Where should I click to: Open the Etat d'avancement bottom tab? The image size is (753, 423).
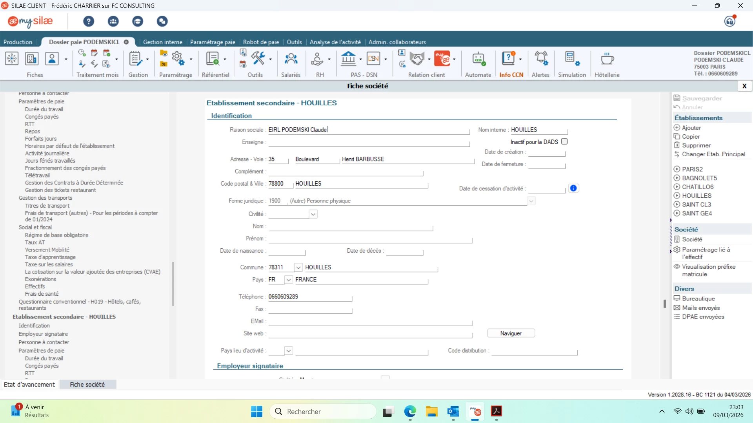29,385
